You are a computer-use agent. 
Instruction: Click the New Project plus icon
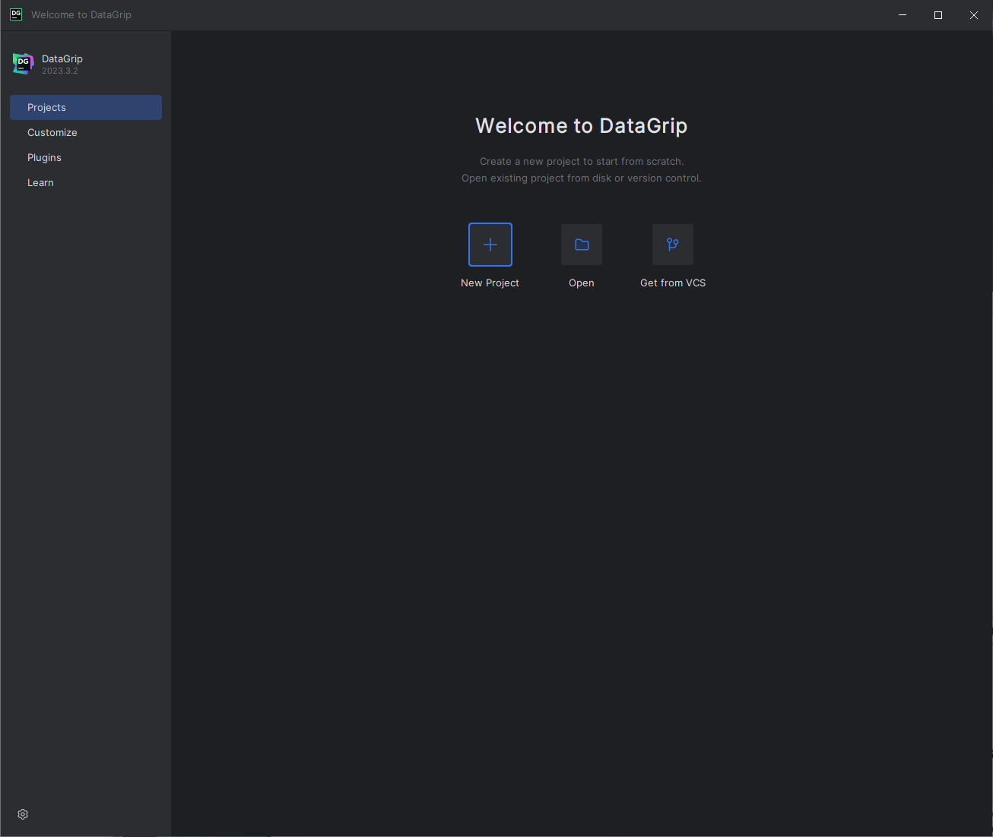coord(490,245)
